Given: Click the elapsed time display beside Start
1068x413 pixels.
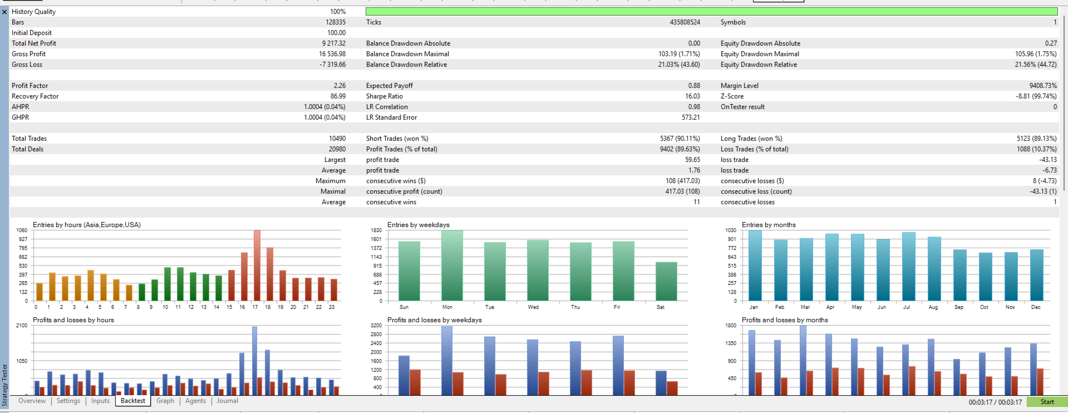Looking at the screenshot, I should pos(995,402).
